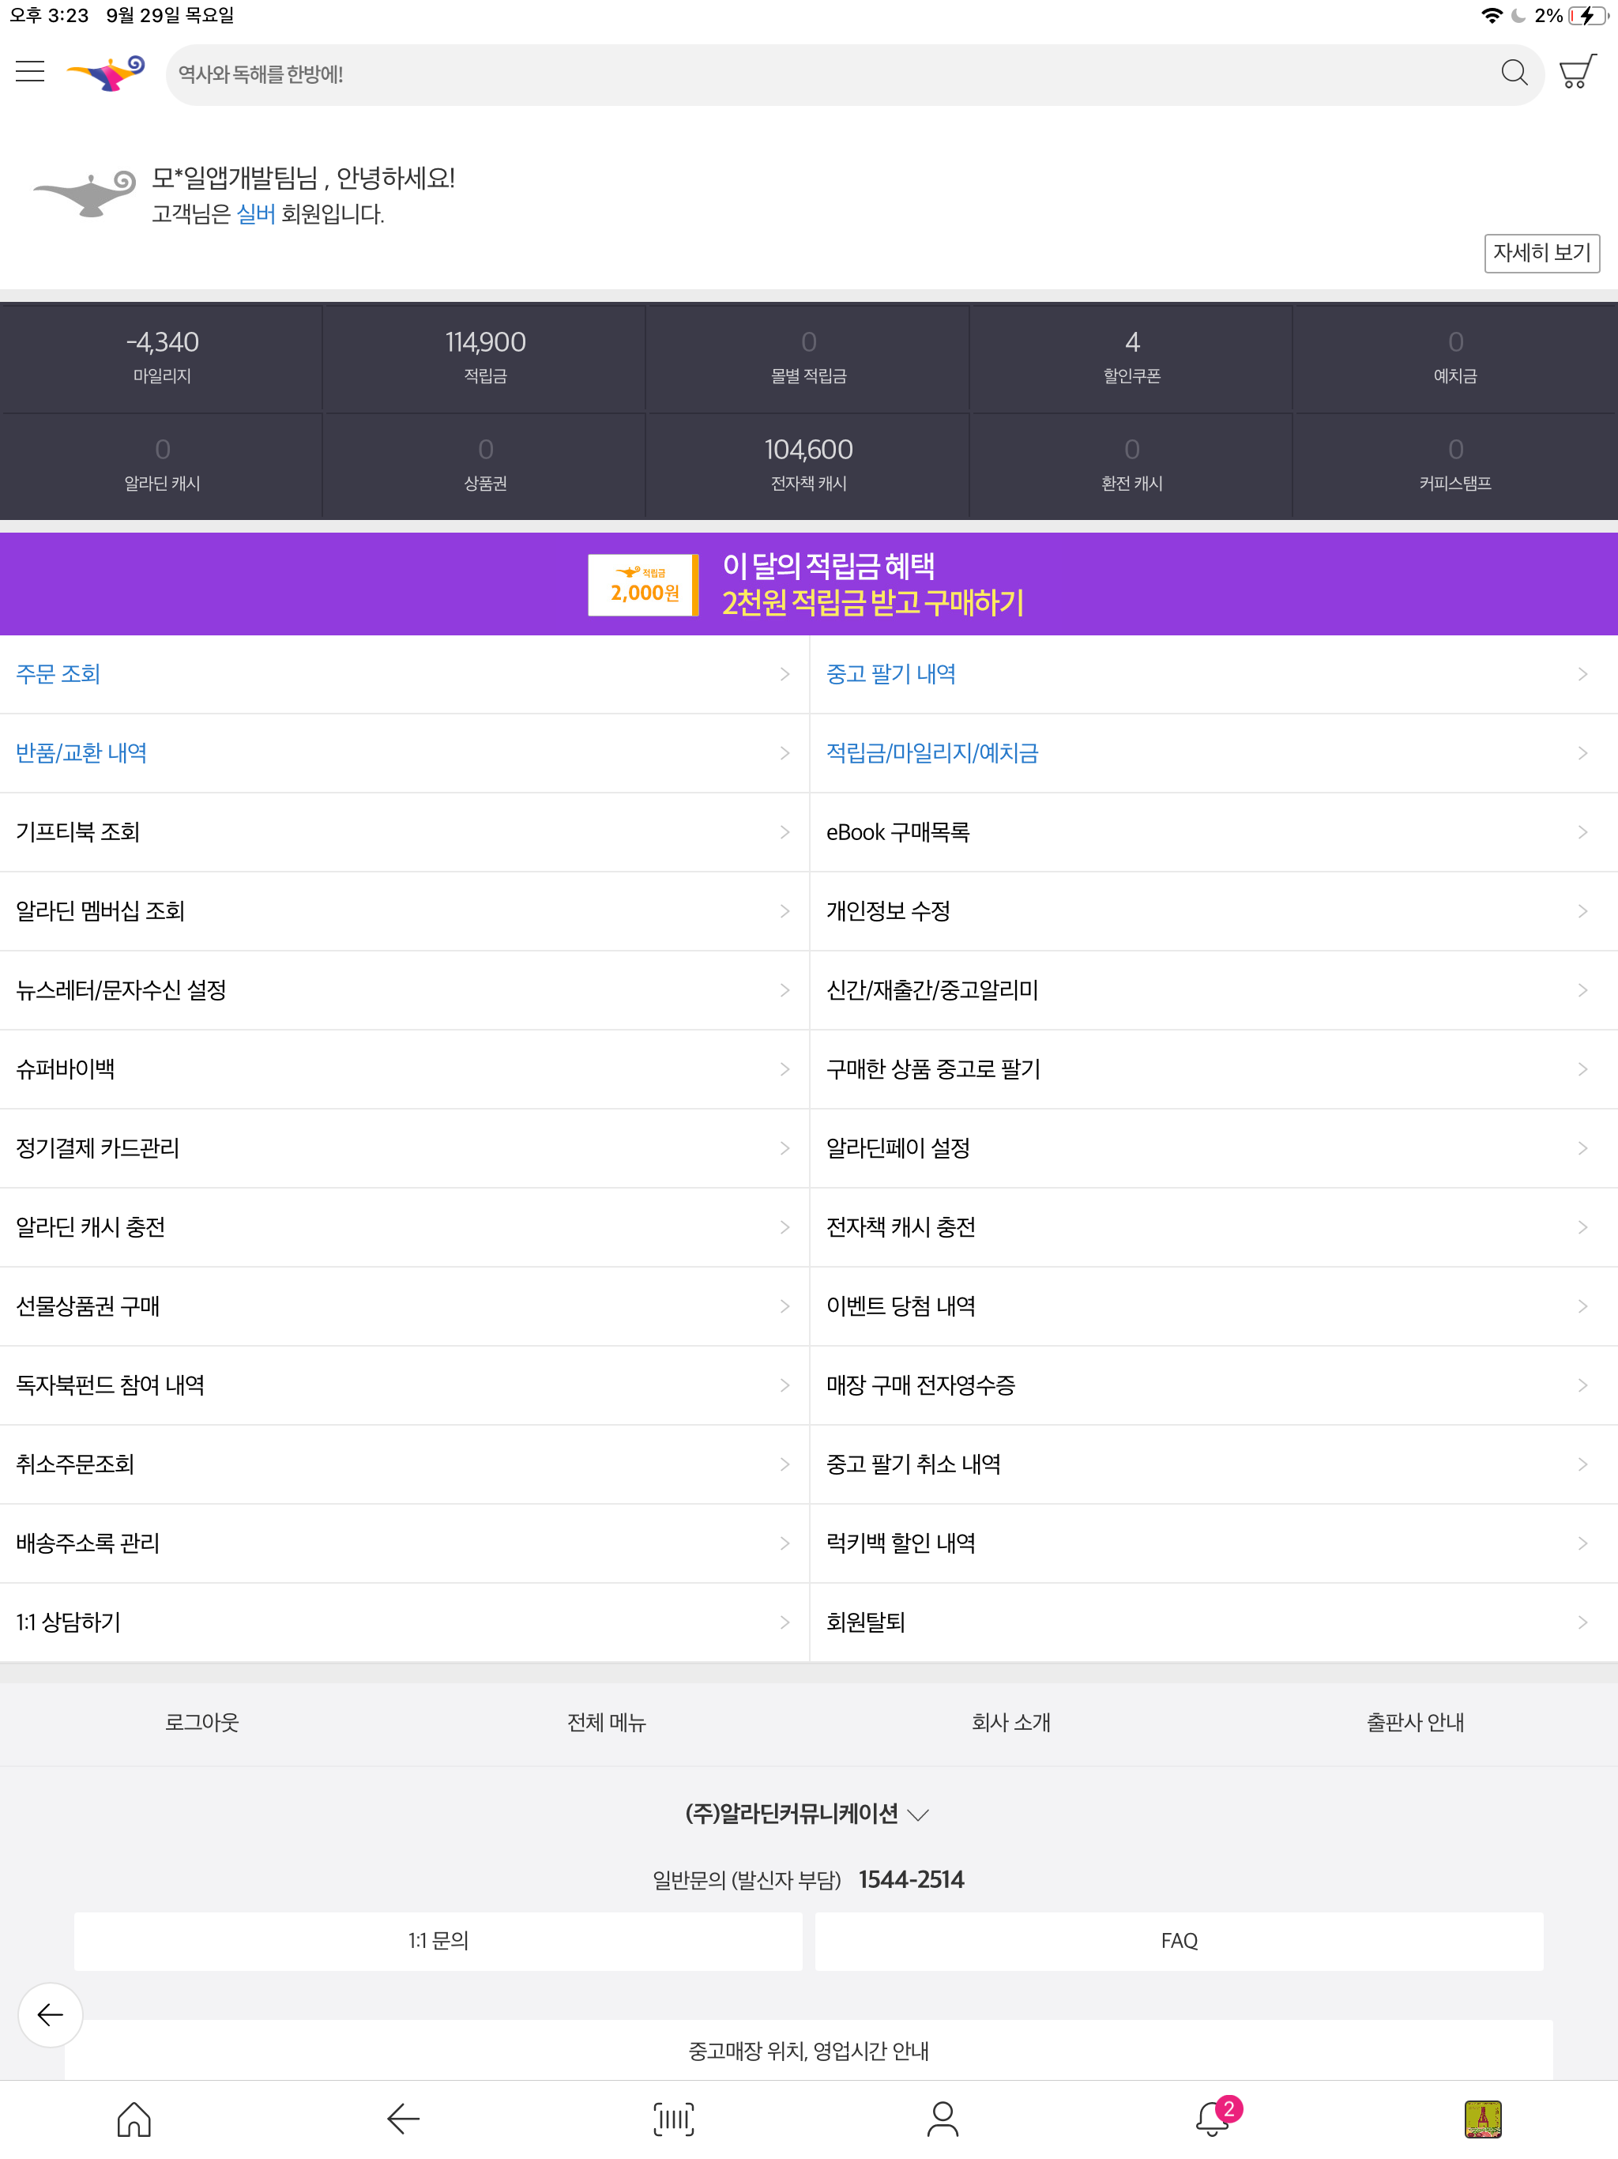Click the search magnifier icon
The height and width of the screenshot is (2159, 1618).
click(x=1515, y=72)
